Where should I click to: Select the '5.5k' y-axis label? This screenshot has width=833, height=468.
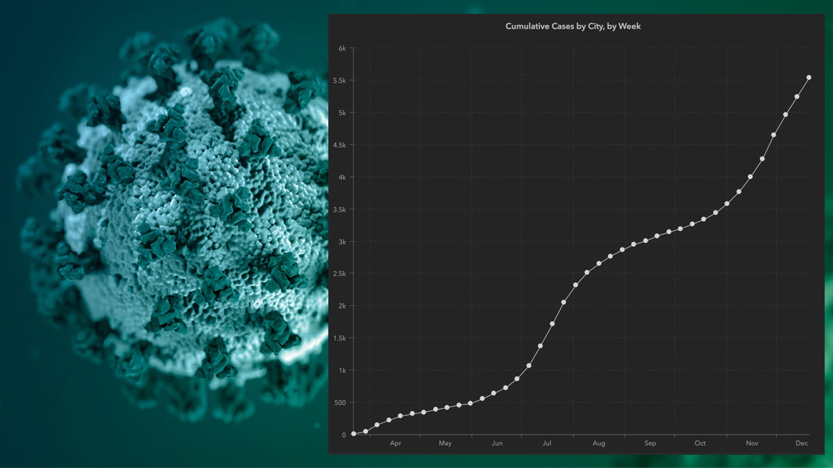pyautogui.click(x=339, y=80)
